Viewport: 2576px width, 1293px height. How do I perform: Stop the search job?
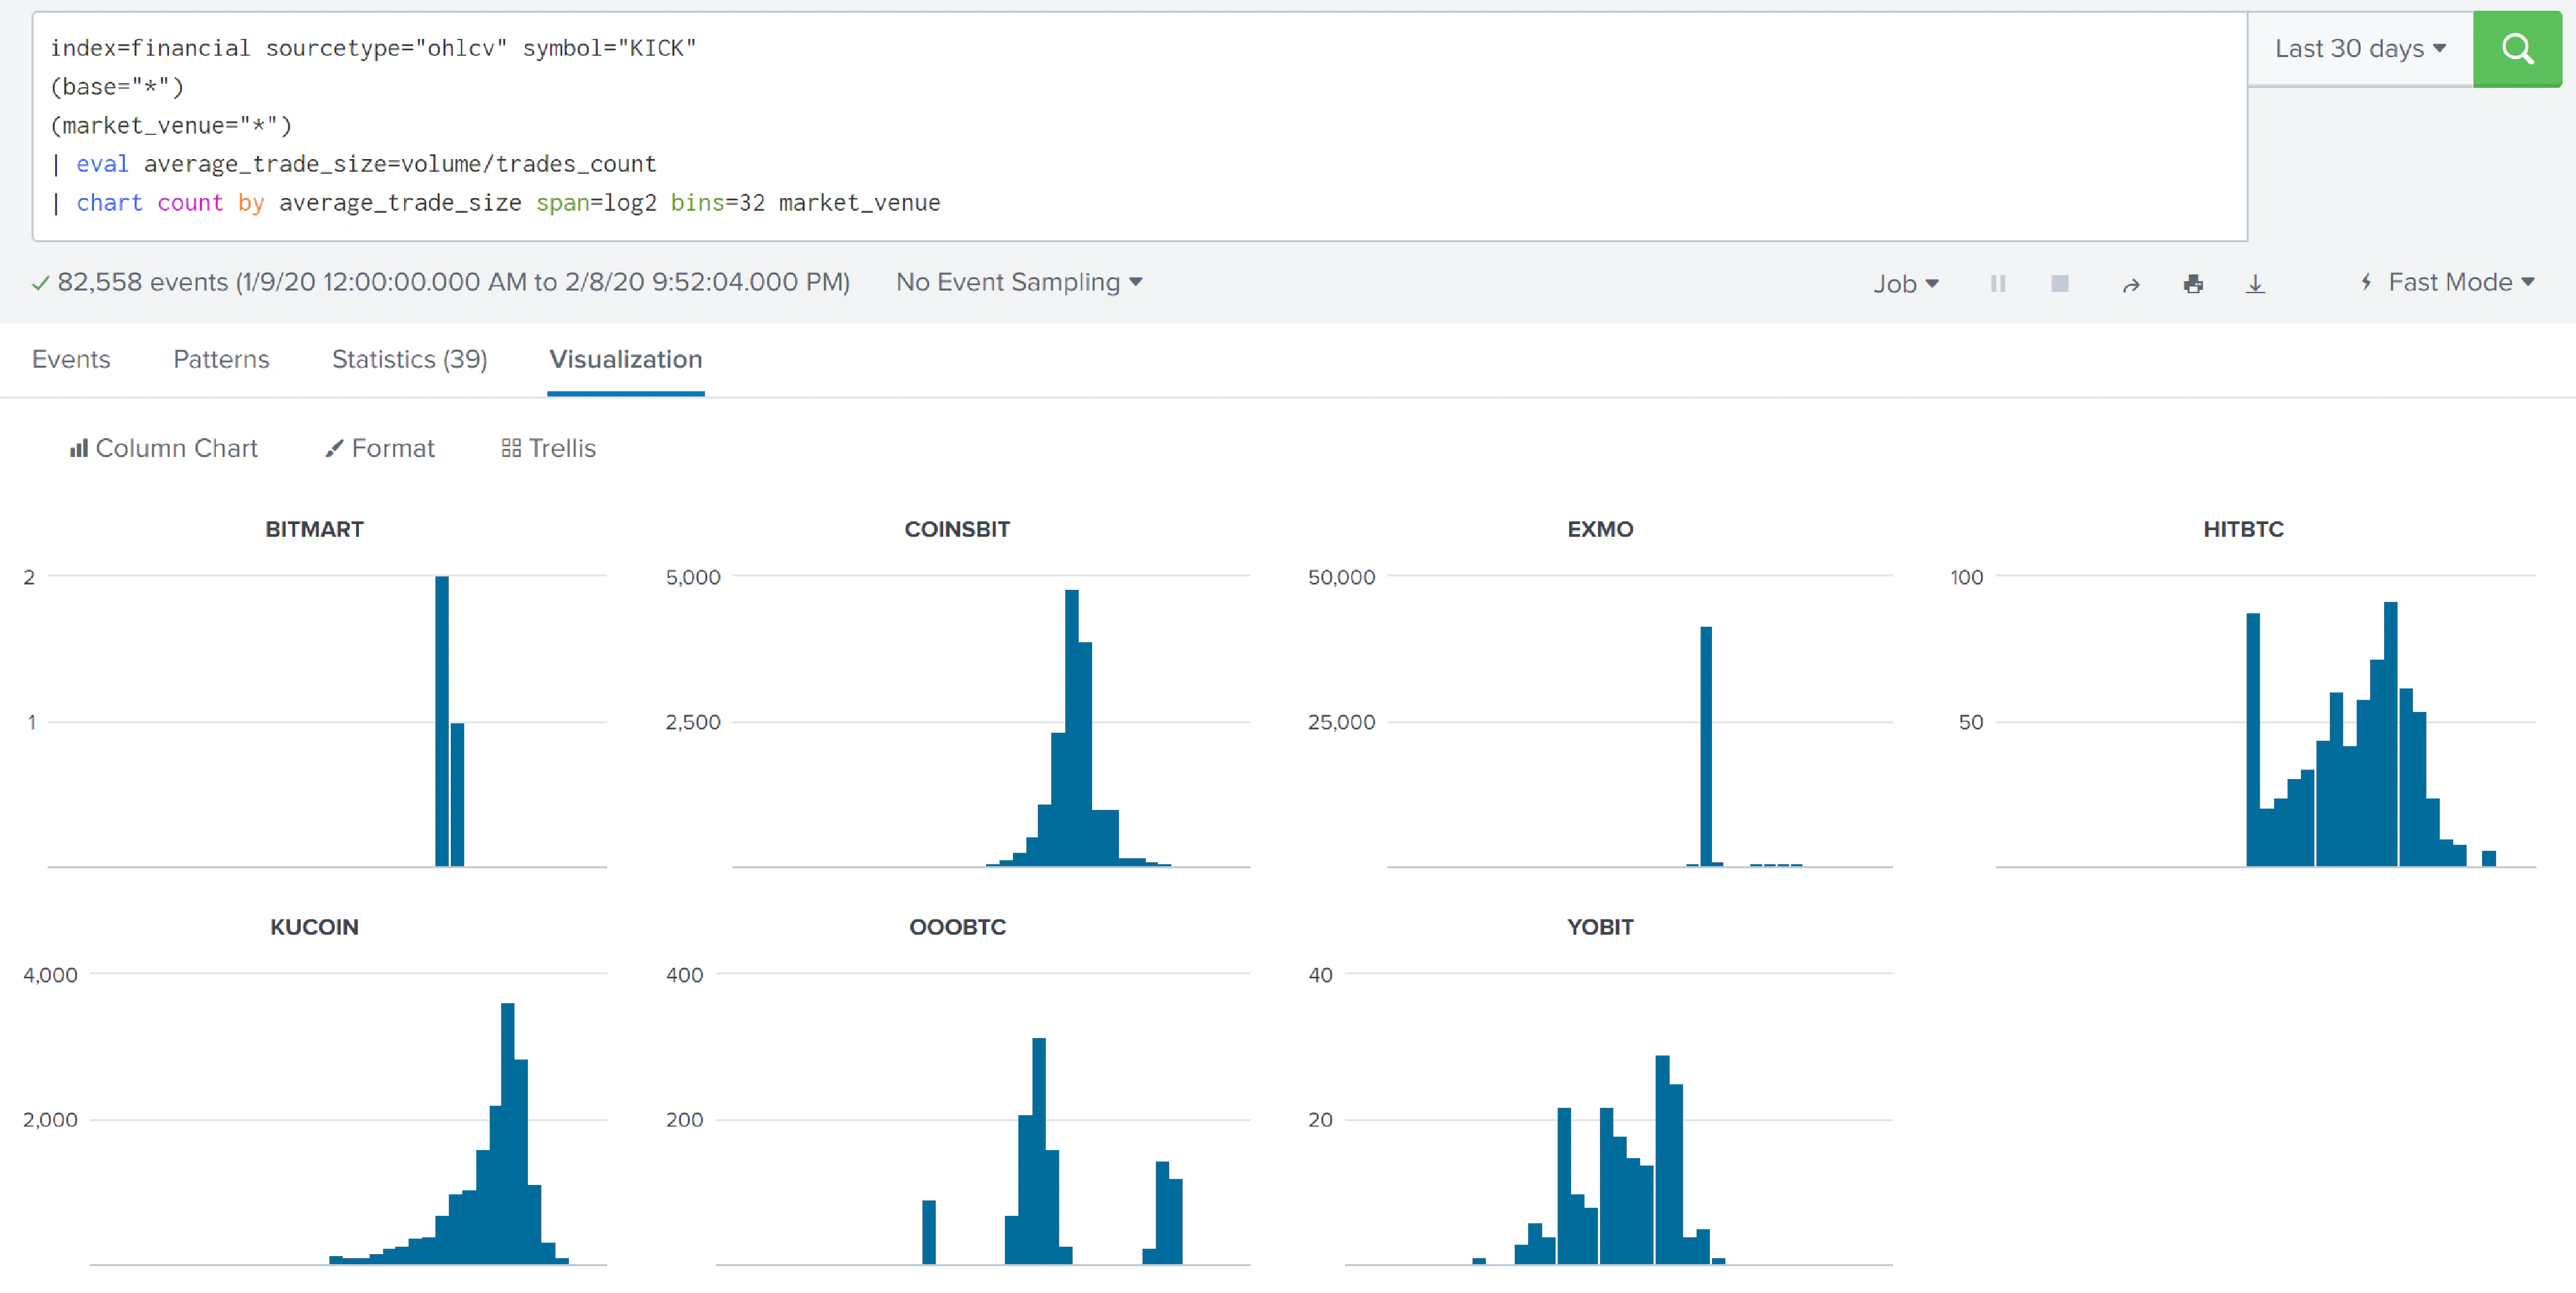pyautogui.click(x=2060, y=284)
